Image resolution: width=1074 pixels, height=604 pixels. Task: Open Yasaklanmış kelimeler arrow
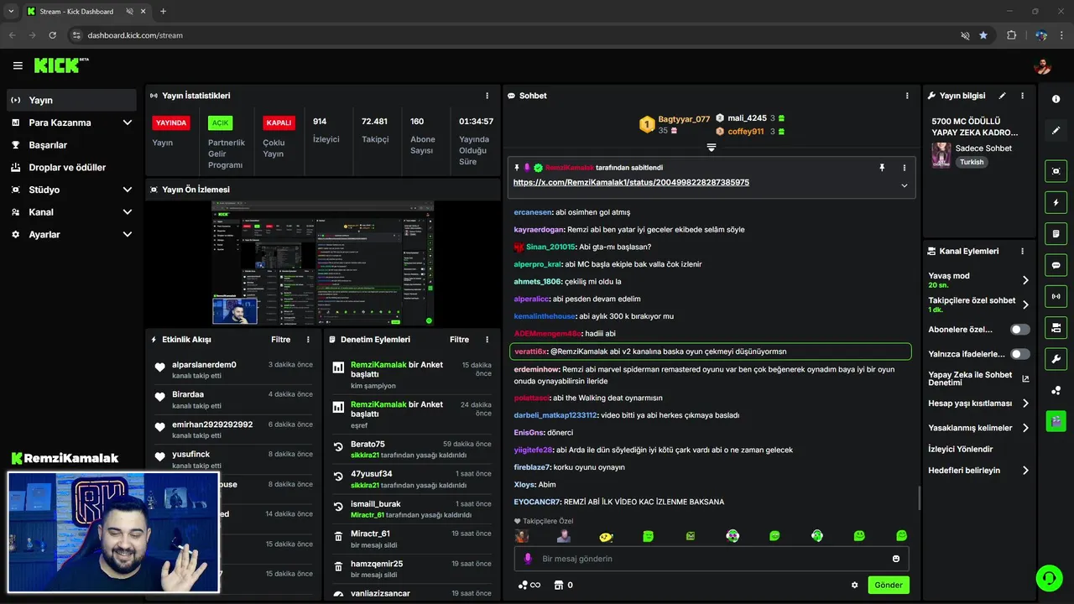point(1025,428)
